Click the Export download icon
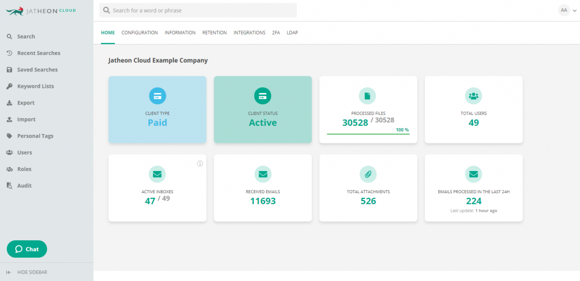 point(10,103)
